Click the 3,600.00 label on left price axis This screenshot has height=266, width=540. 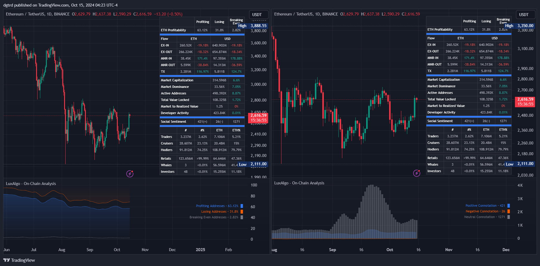point(259,43)
